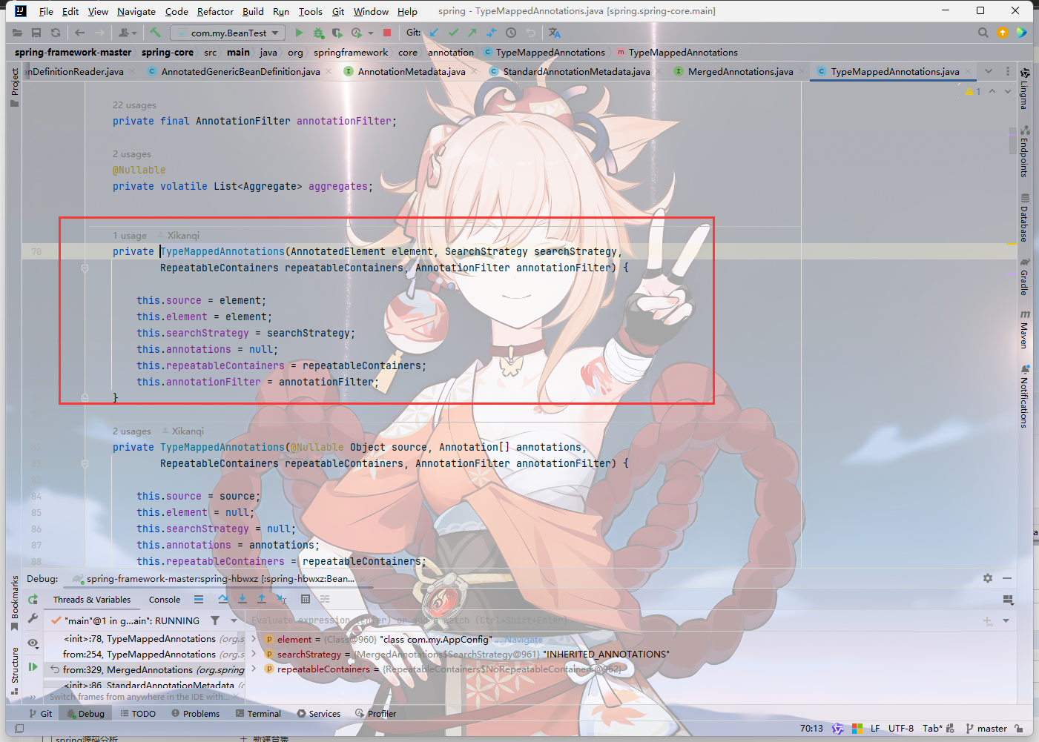The width and height of the screenshot is (1039, 742).
Task: Toggle Project tool window sidebar button
Action: click(15, 87)
